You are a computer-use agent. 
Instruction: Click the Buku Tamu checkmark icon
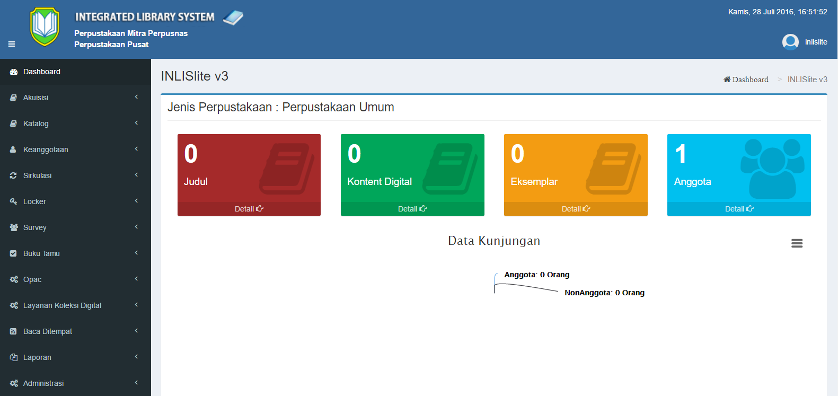[13, 253]
